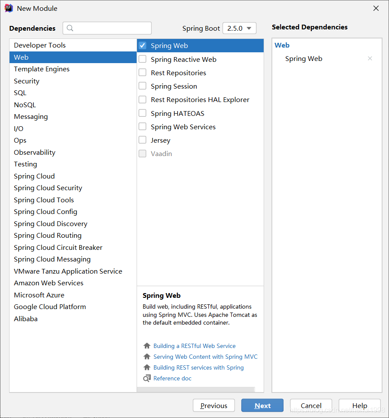The width and height of the screenshot is (389, 418).
Task: Click the dependencies search input field
Action: [107, 28]
